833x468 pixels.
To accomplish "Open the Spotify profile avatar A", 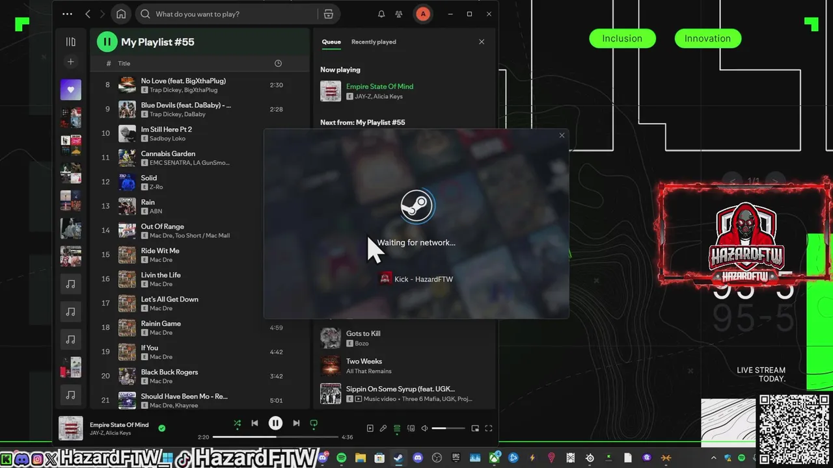I will tap(423, 14).
